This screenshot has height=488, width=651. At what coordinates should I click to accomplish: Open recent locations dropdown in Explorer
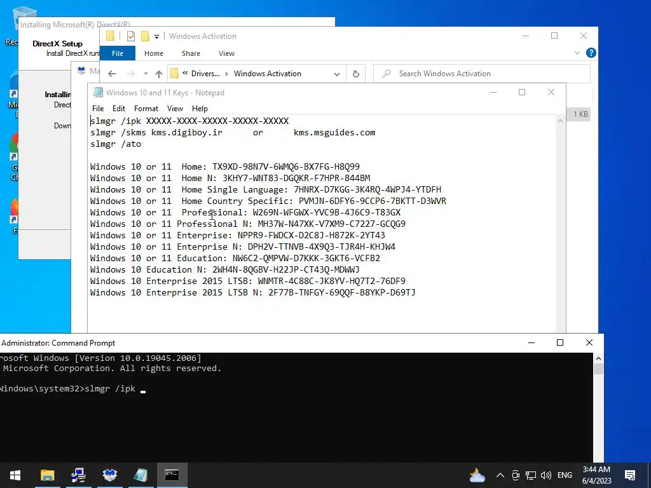(x=146, y=74)
